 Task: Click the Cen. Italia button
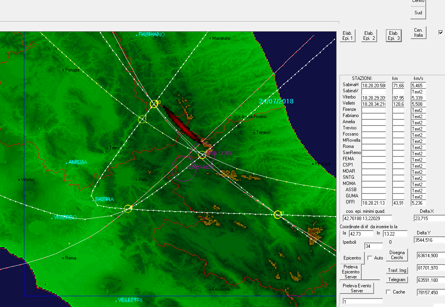point(418,33)
